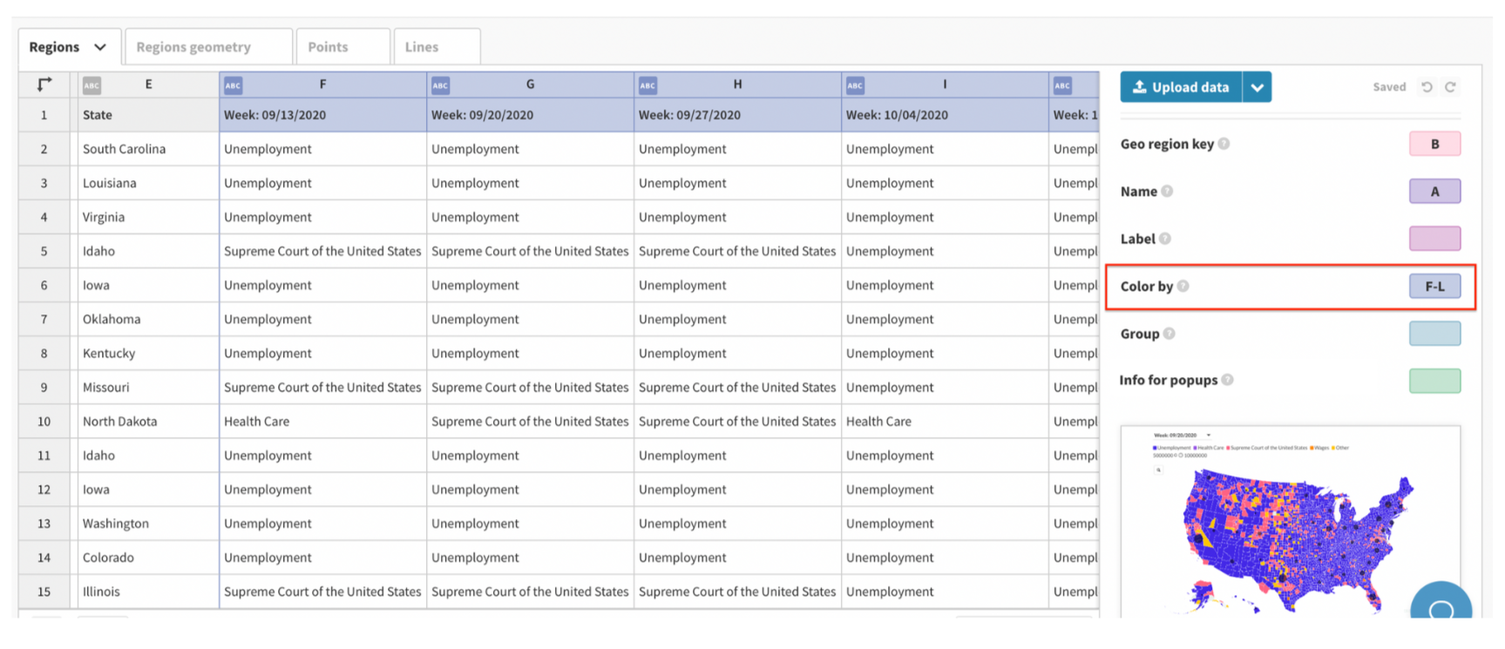This screenshot has height=649, width=1505.
Task: Expand the Regions tab dropdown chevron
Action: tap(100, 47)
